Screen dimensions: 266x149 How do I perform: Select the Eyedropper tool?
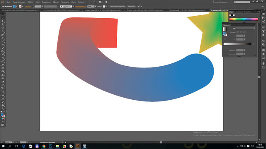point(3,85)
